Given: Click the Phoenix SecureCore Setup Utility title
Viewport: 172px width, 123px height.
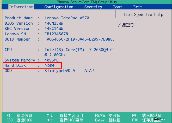Looking at the screenshot, I should click(87, 2).
